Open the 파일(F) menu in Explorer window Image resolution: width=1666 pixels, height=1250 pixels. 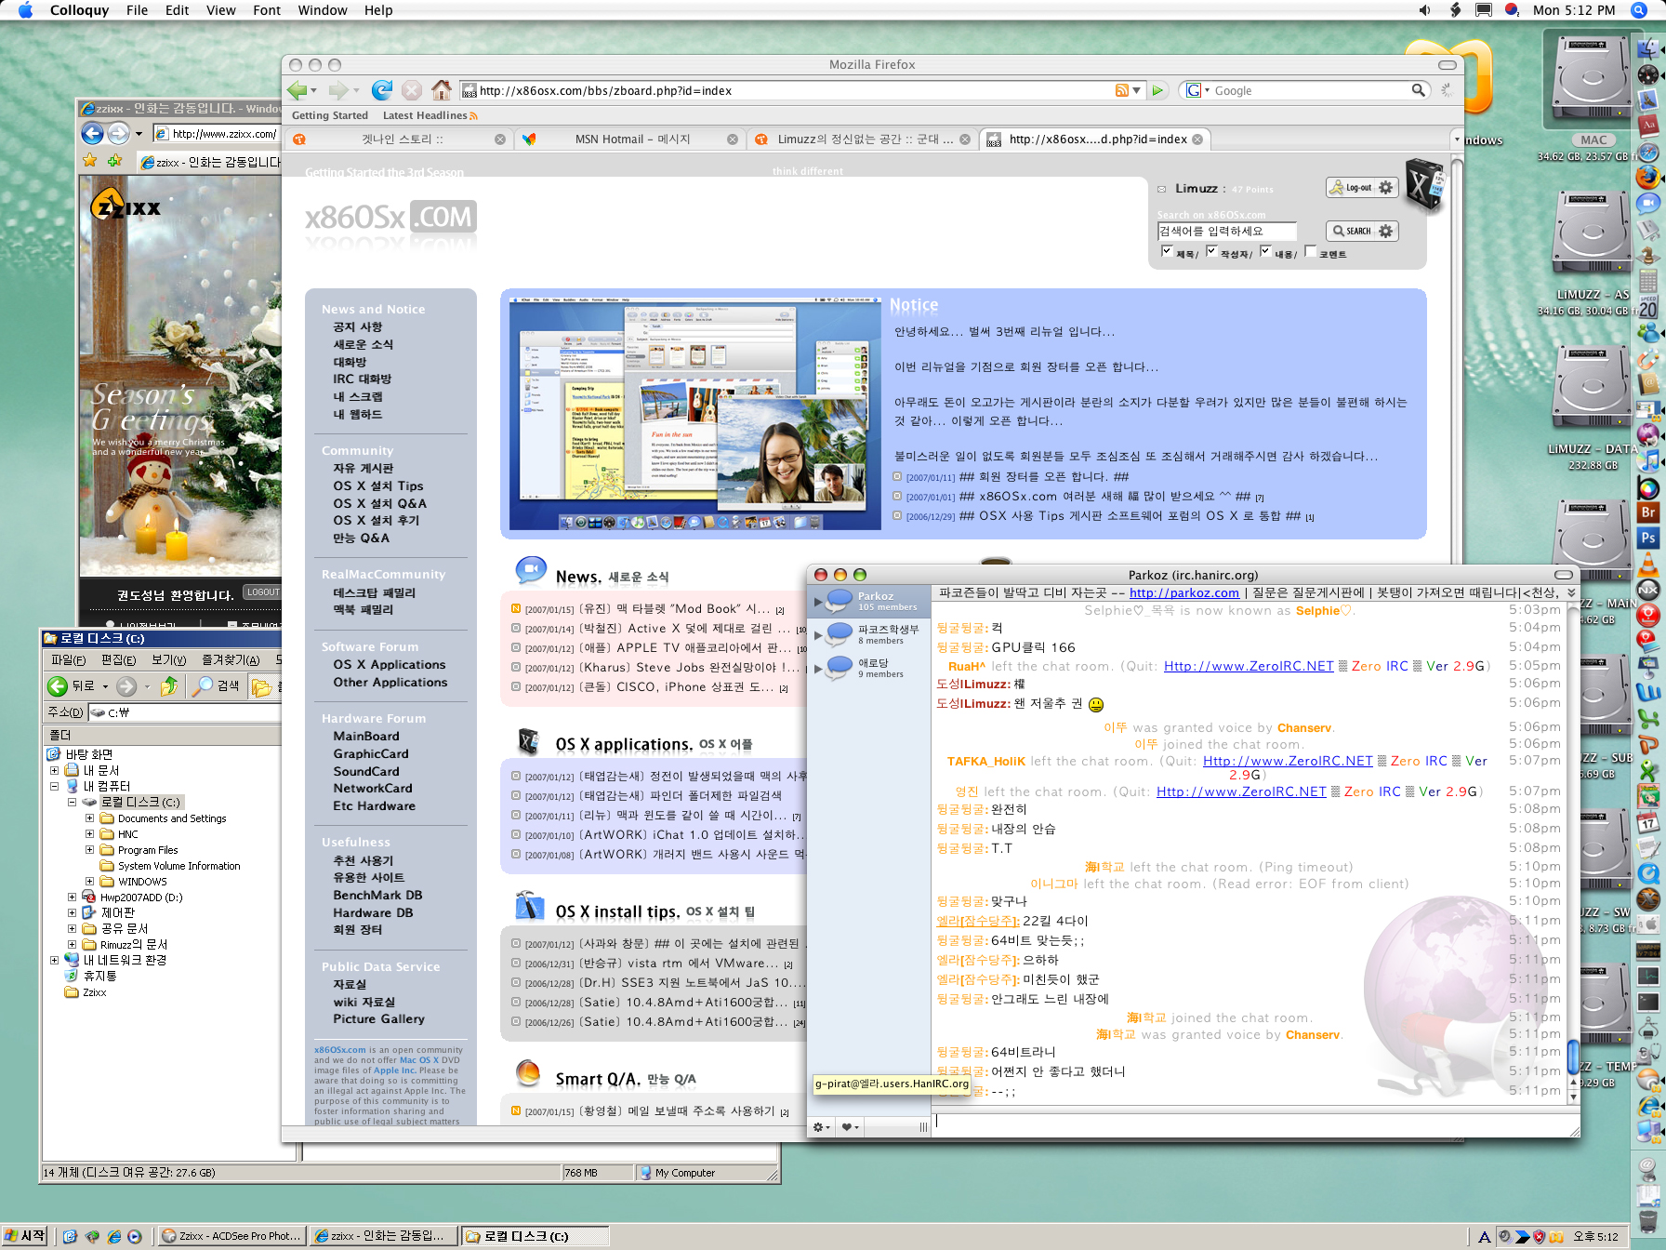68,659
